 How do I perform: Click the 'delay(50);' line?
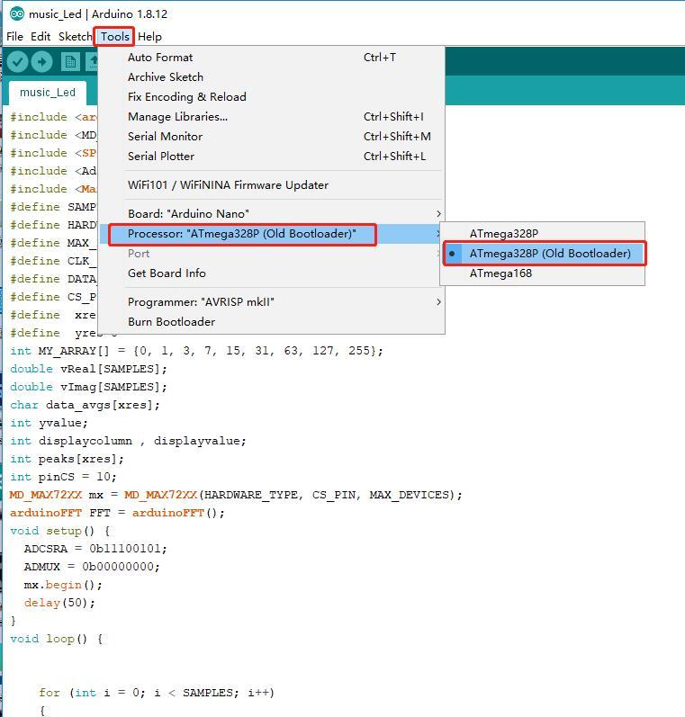tap(59, 603)
